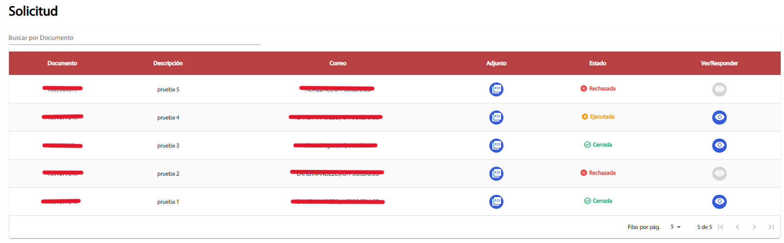View the prueba 3 request with eye icon
784x243 pixels.
[719, 145]
